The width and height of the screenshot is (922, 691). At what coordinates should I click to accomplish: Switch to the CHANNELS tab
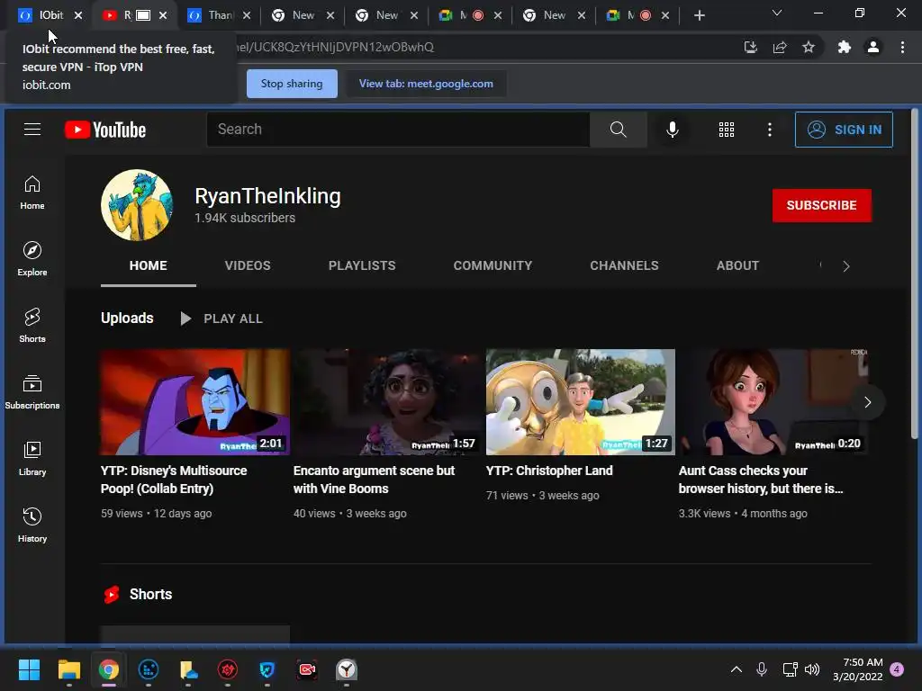(624, 265)
